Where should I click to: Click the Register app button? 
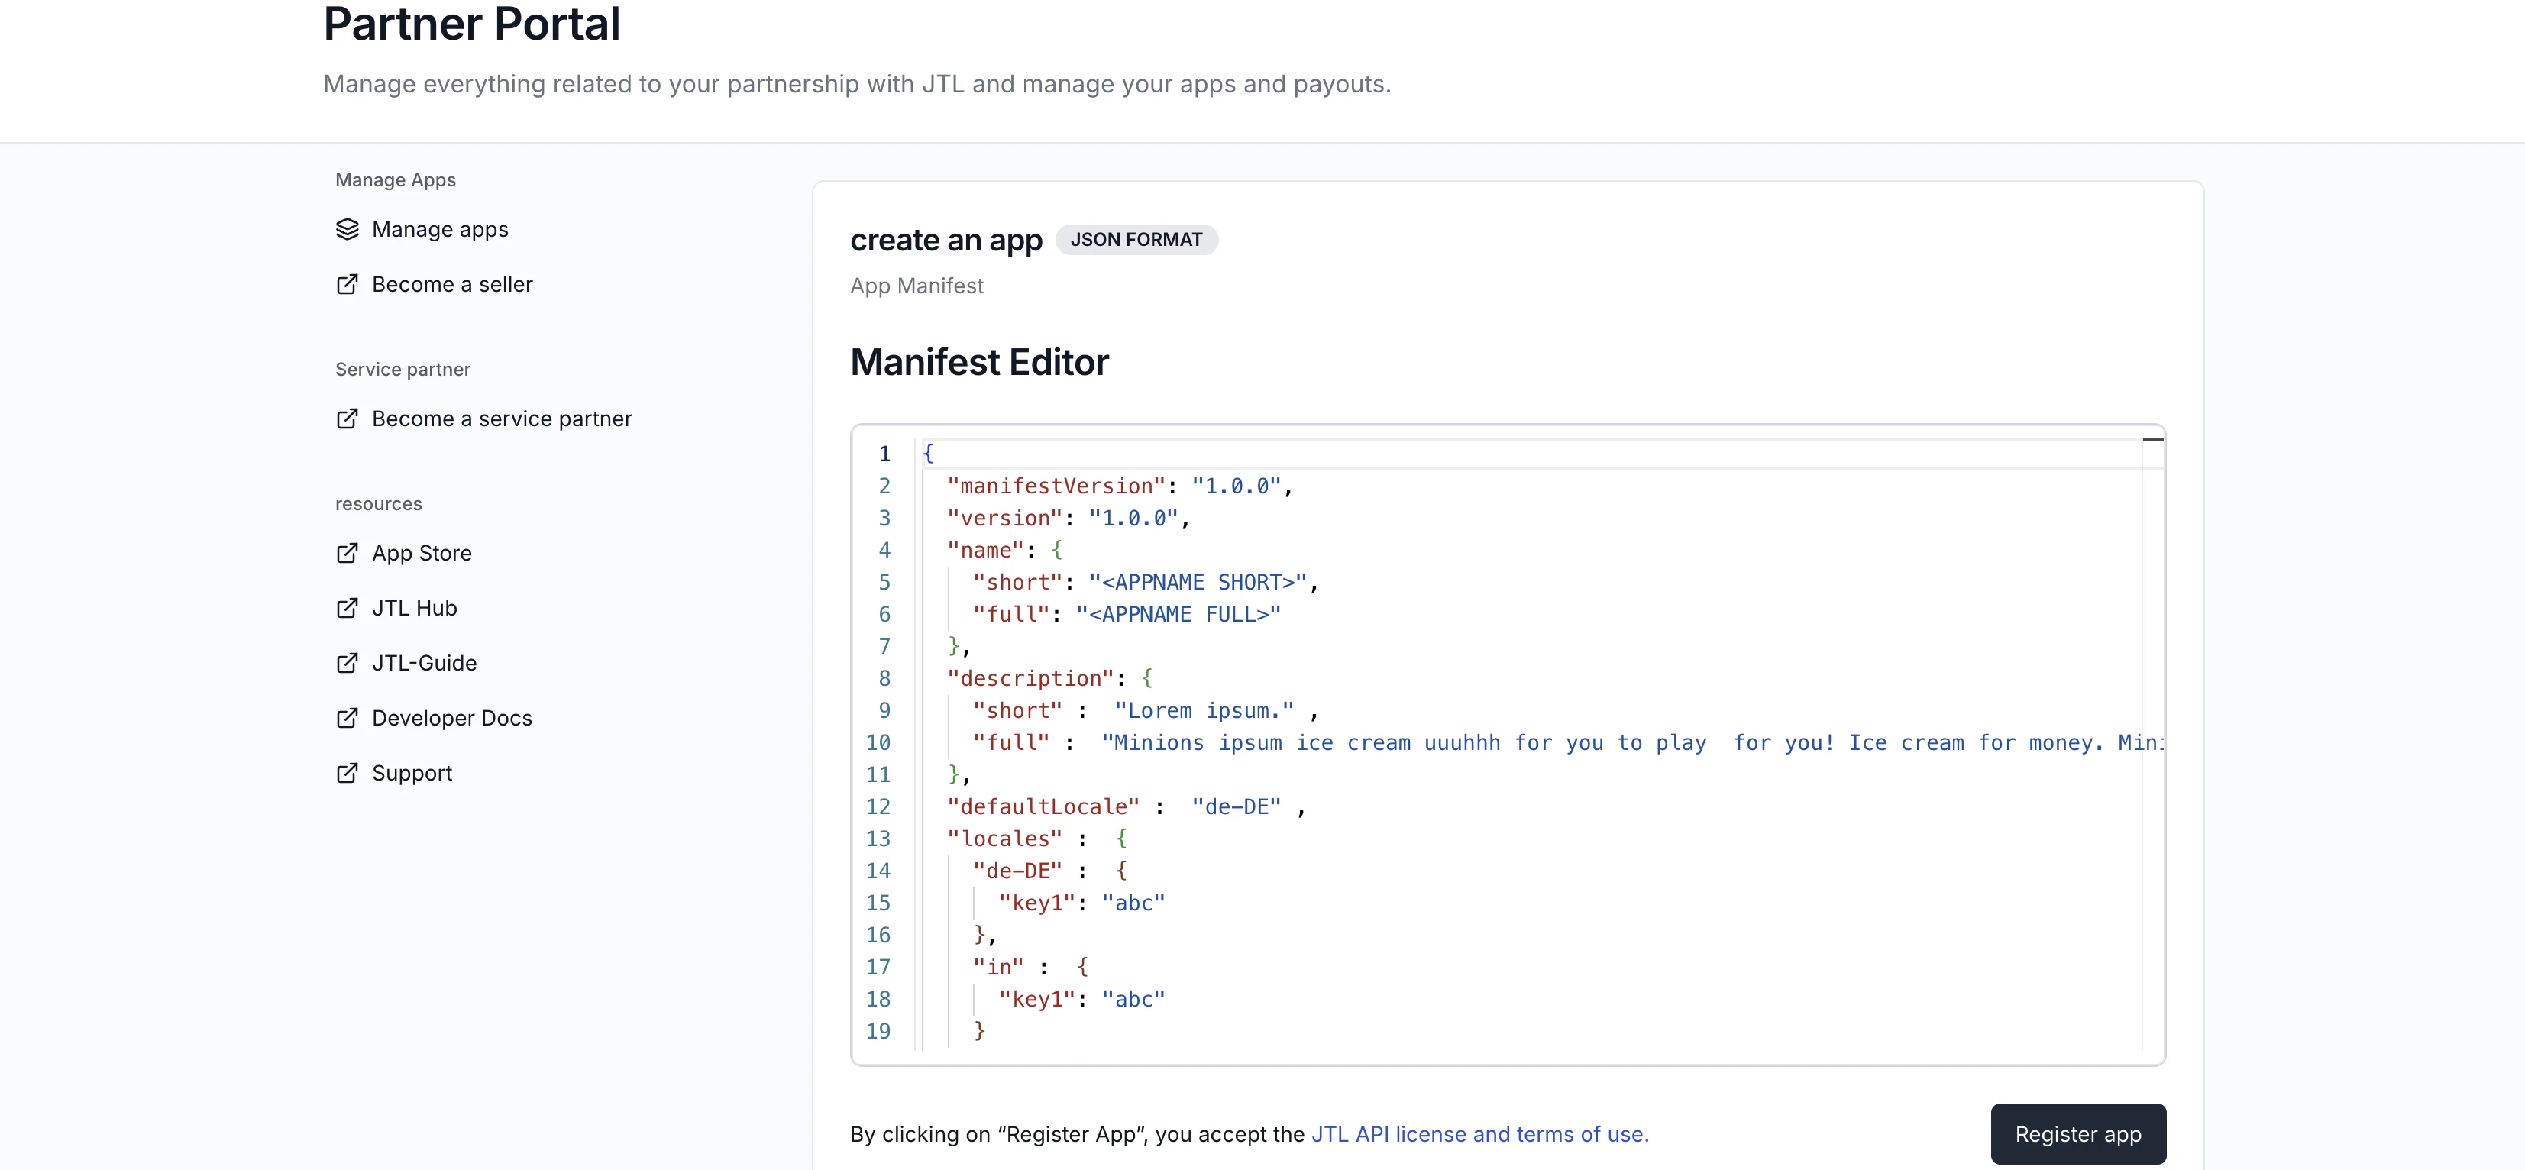tap(2078, 1134)
